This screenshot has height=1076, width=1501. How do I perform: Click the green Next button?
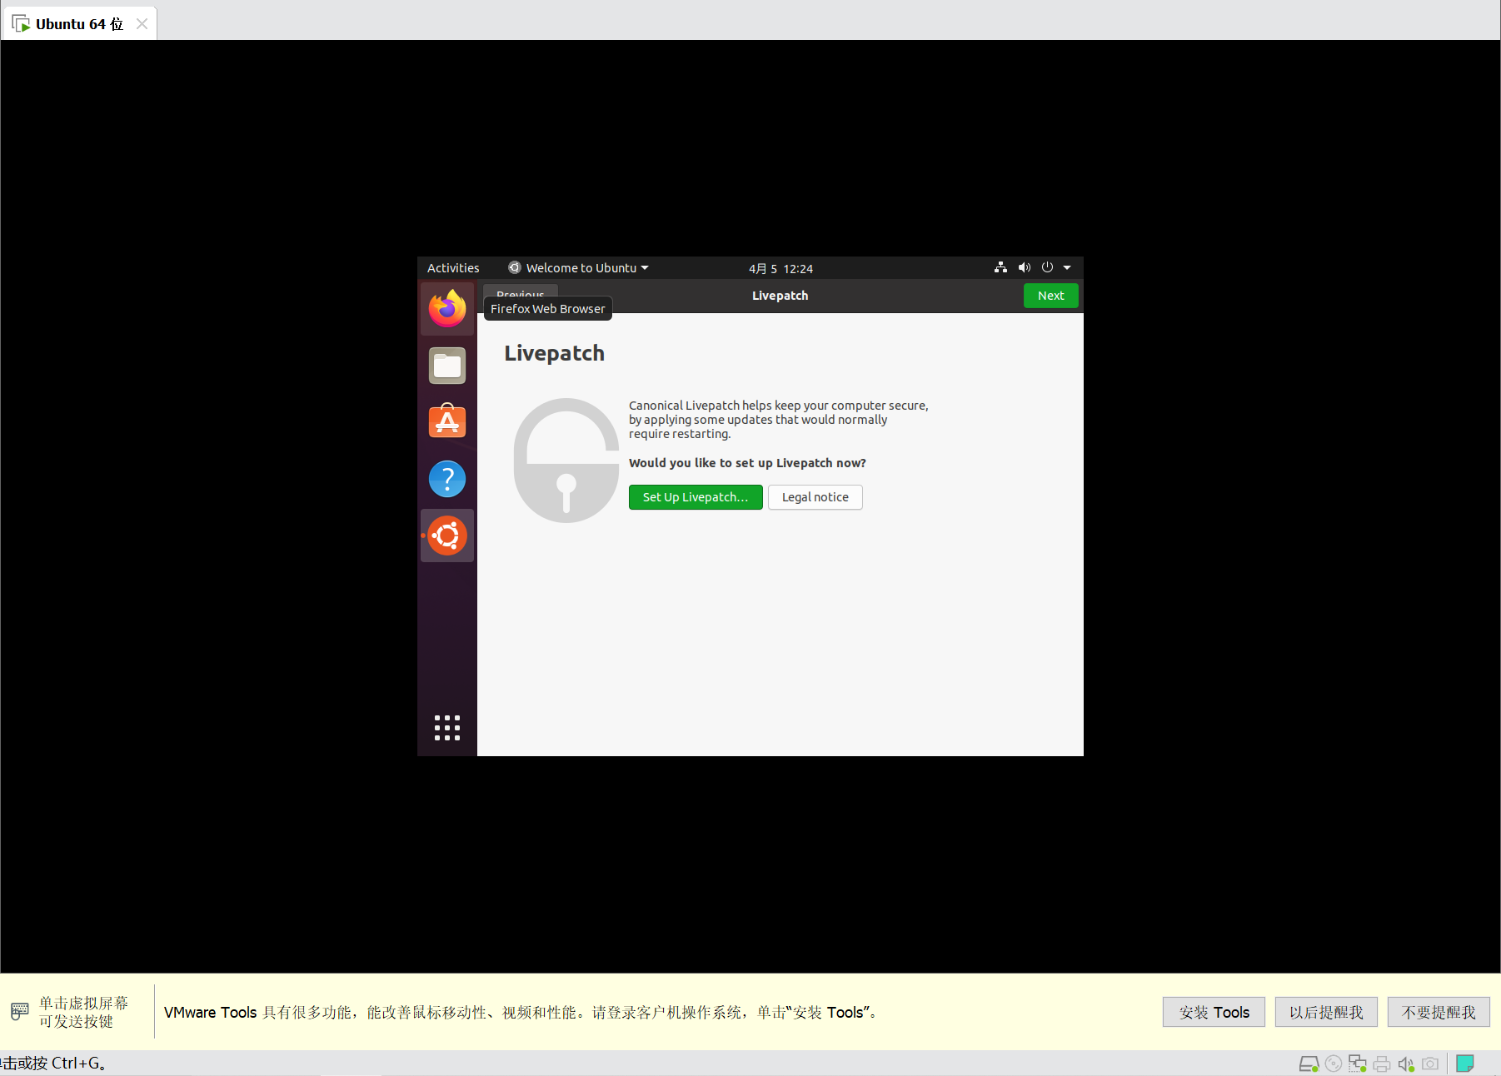1050,296
